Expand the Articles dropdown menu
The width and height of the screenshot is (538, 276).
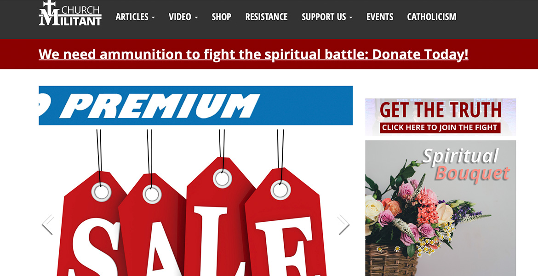tap(135, 17)
